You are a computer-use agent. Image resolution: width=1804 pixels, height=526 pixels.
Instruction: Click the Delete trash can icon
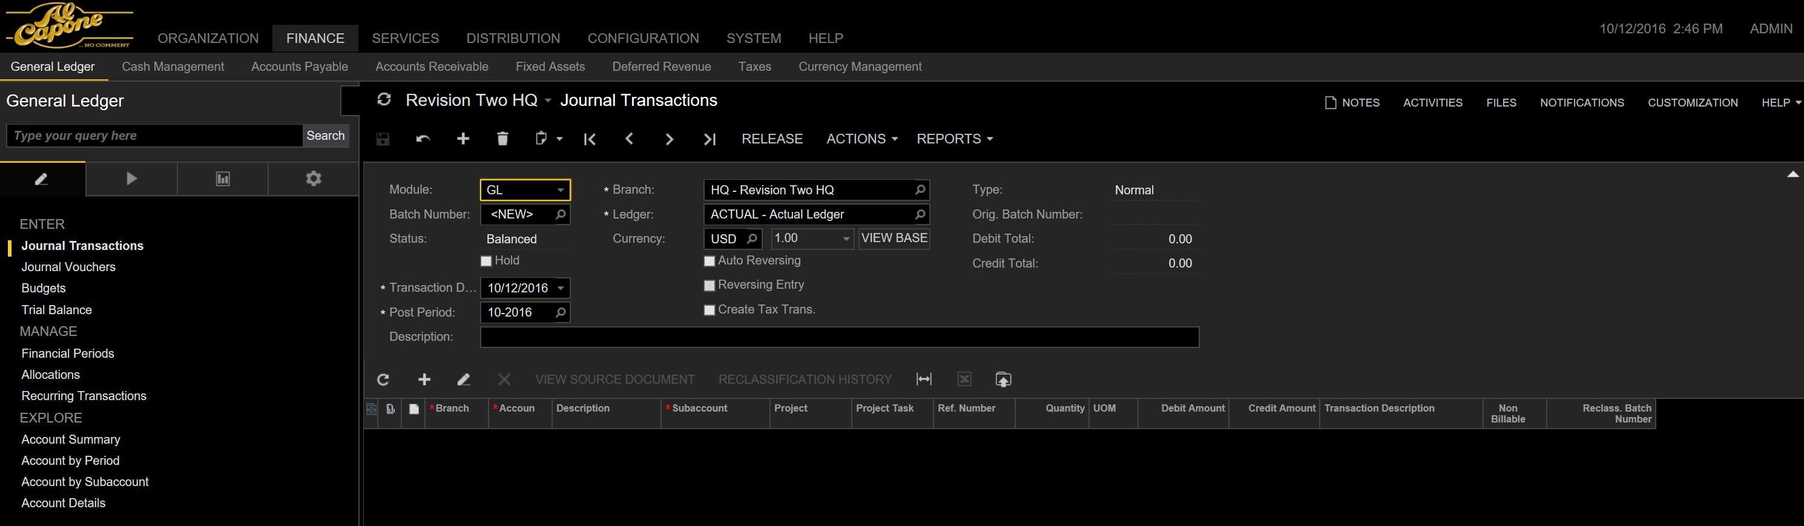tap(502, 139)
